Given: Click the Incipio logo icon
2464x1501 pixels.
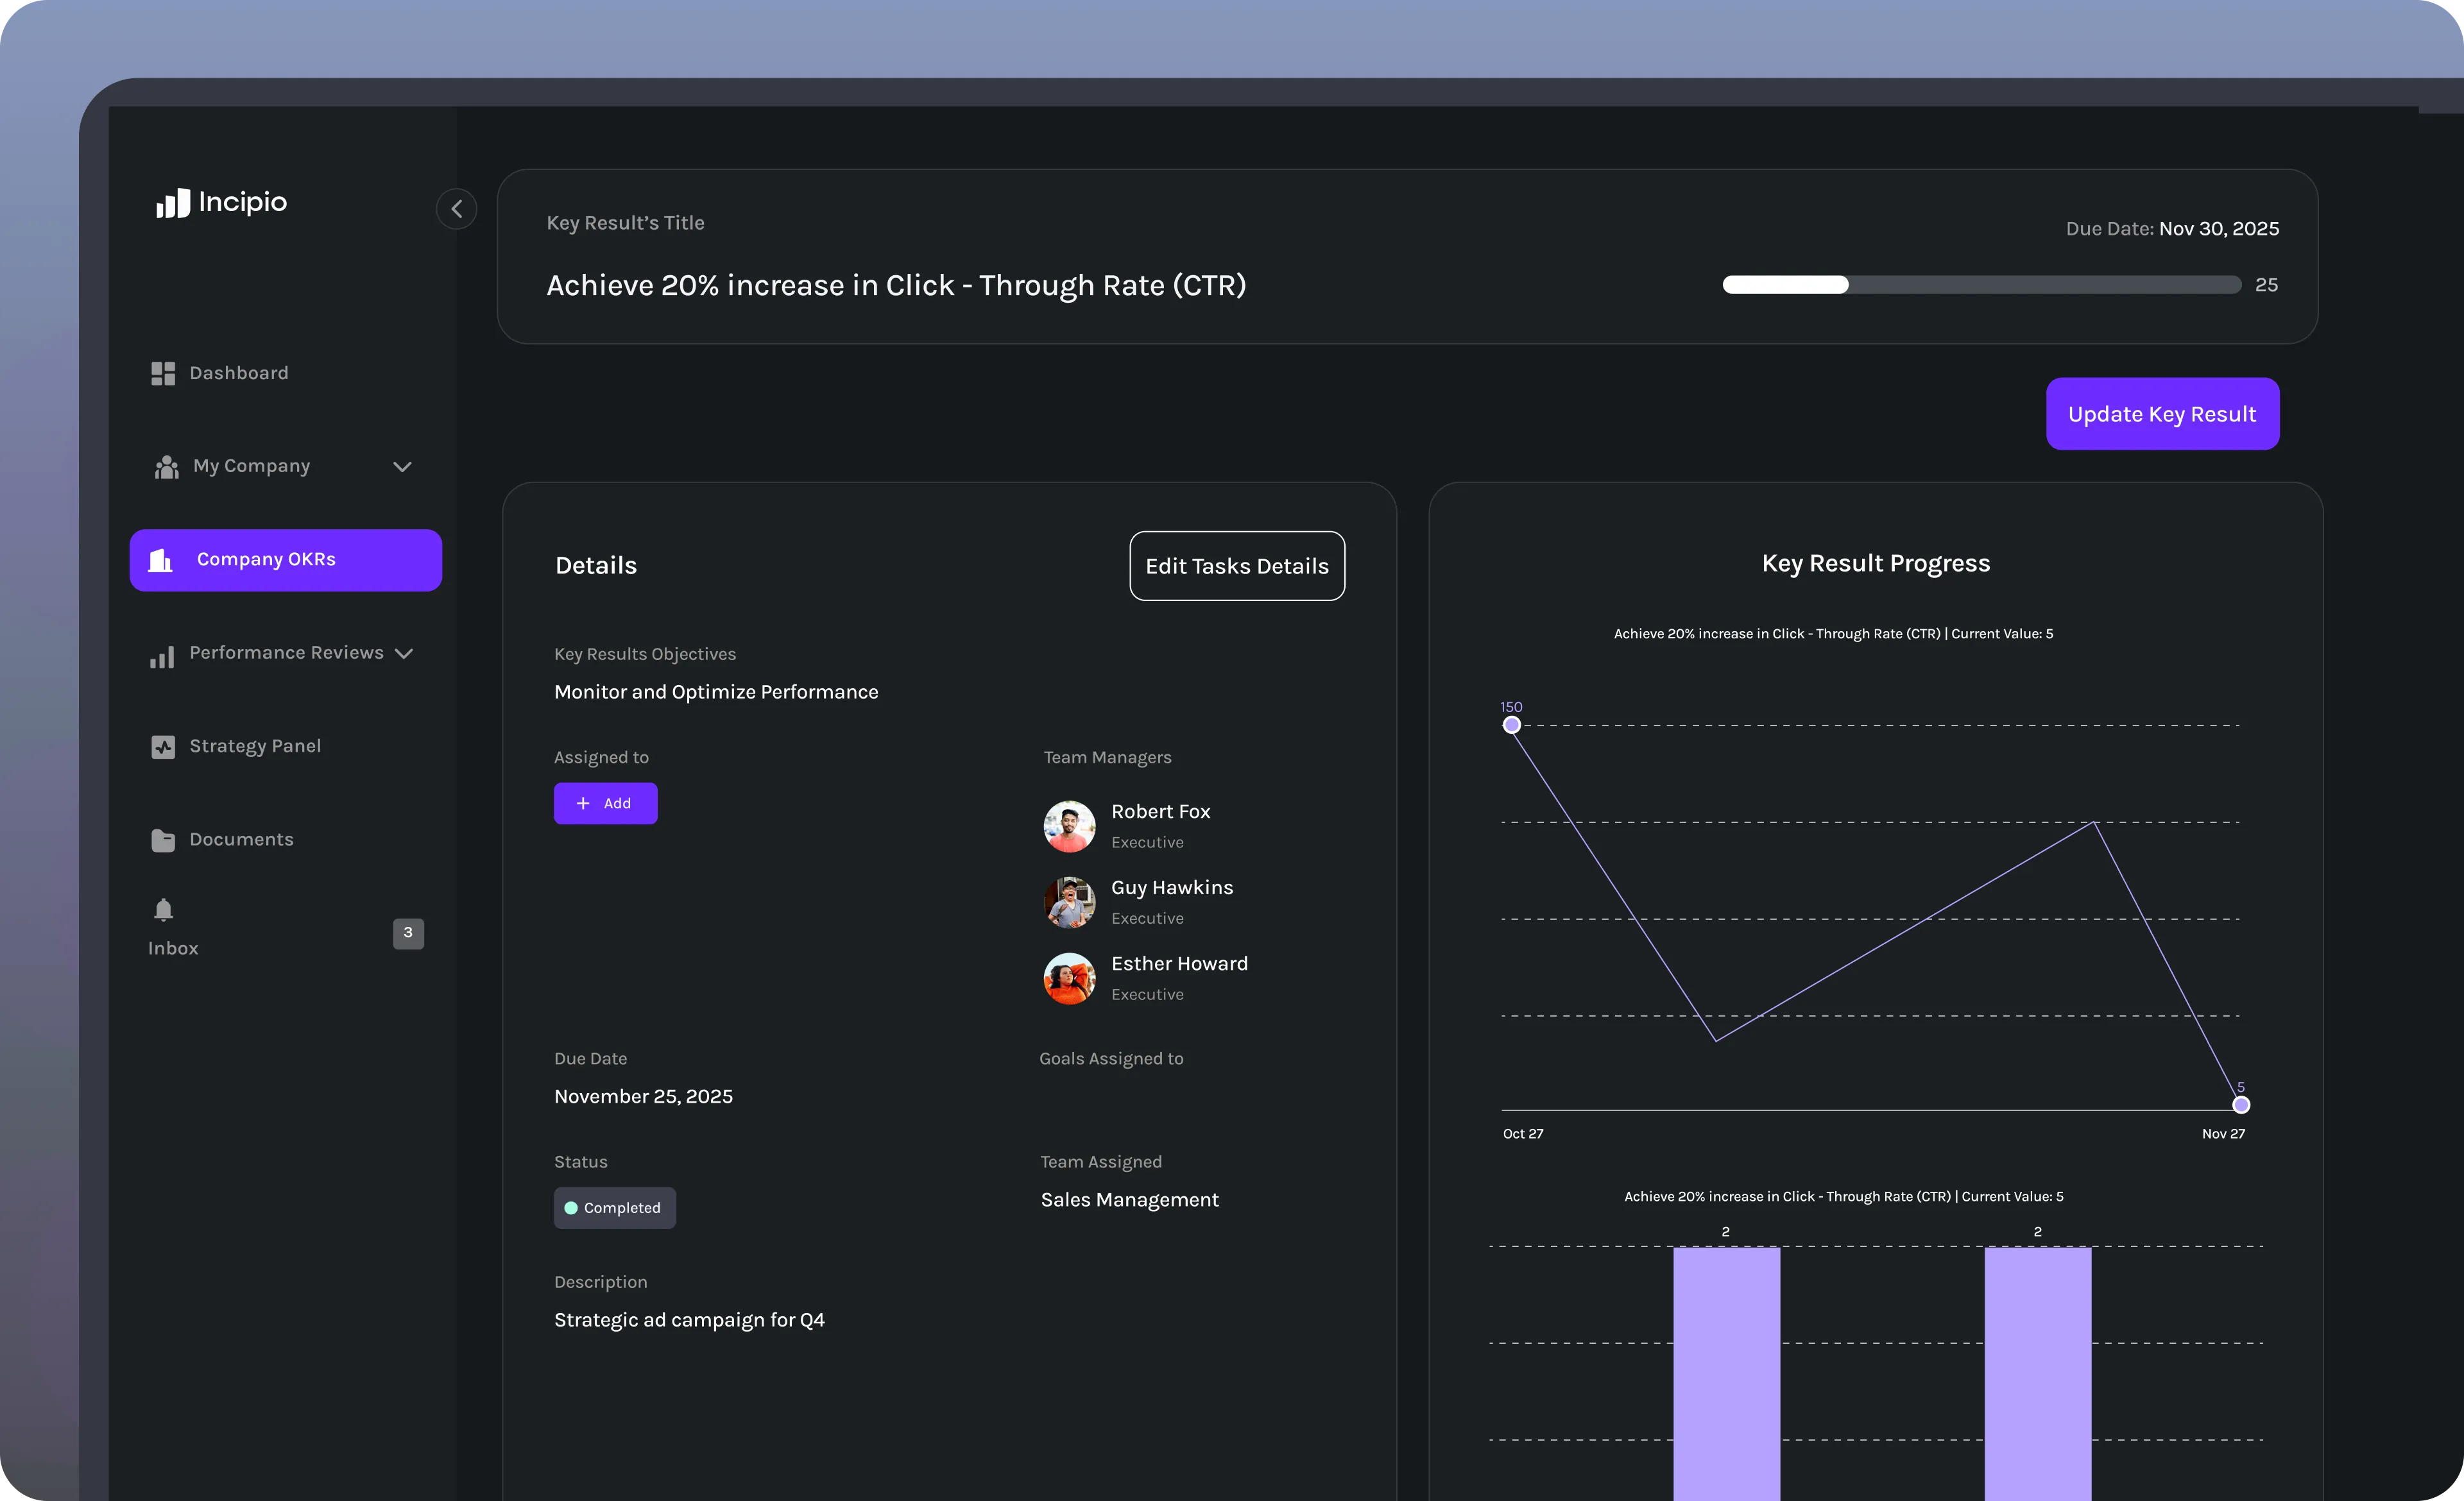Looking at the screenshot, I should tap(173, 203).
